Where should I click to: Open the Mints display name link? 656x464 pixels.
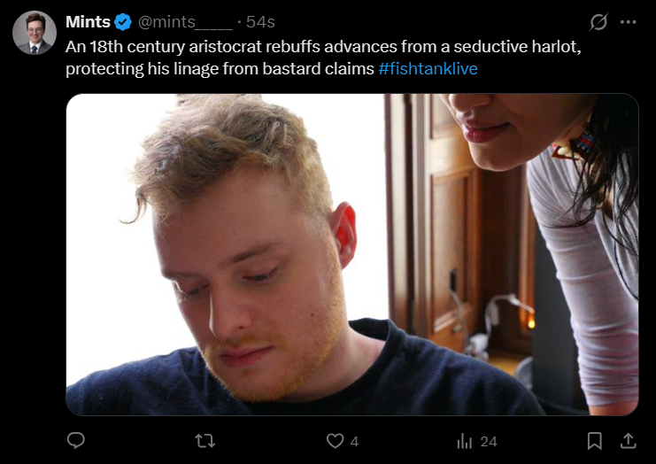click(x=88, y=22)
